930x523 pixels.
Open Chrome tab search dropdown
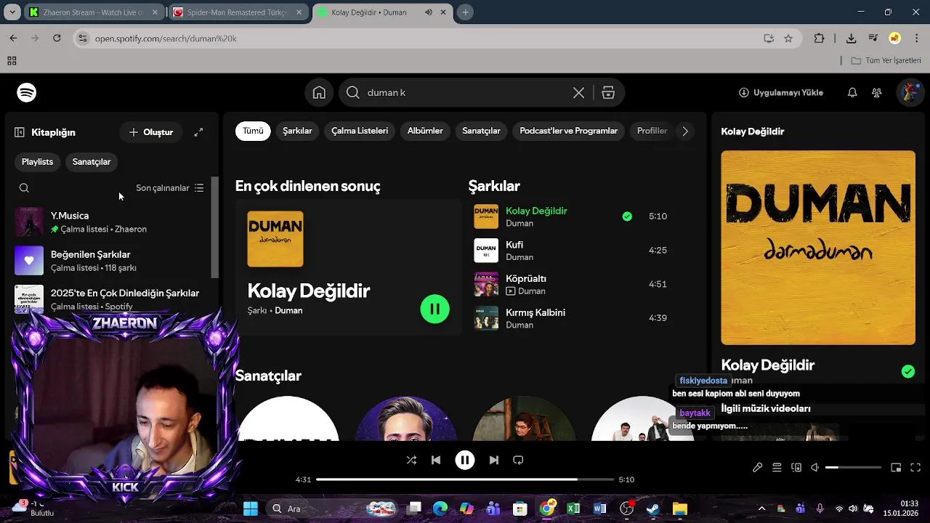click(12, 12)
